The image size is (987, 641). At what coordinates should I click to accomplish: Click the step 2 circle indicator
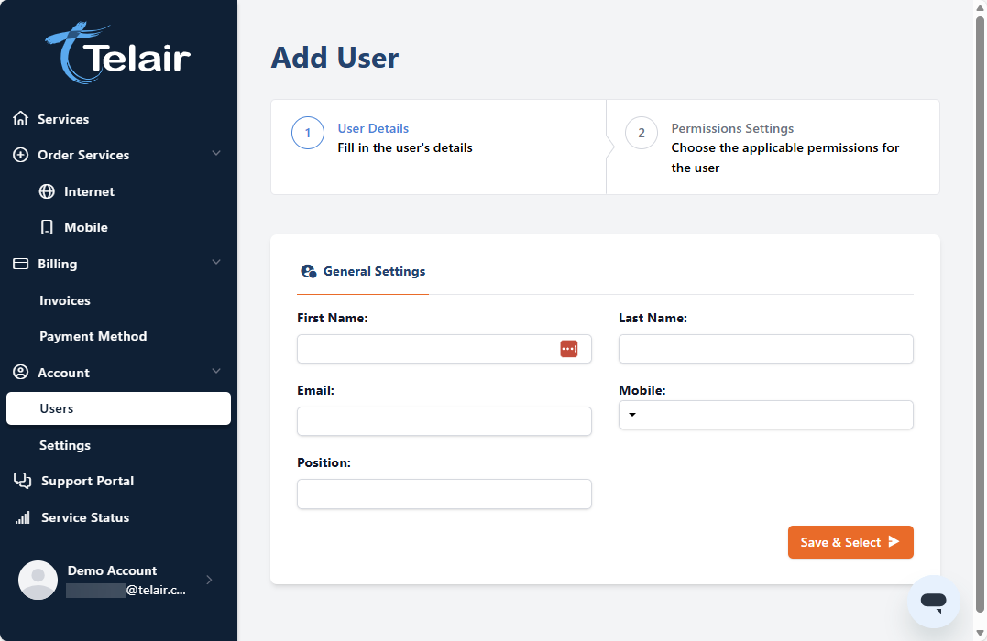coord(642,133)
